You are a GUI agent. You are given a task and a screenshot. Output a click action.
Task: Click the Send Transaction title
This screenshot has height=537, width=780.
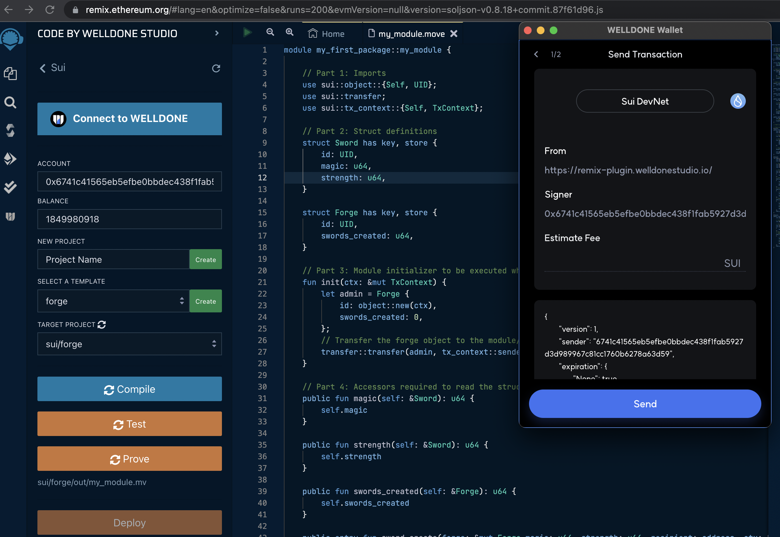click(645, 54)
